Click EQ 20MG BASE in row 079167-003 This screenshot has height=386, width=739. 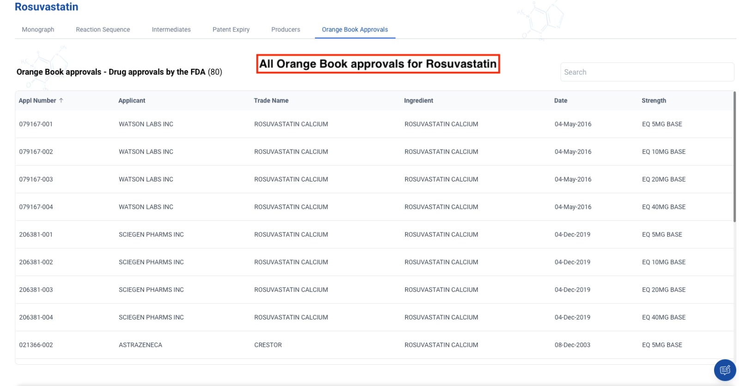tap(664, 180)
